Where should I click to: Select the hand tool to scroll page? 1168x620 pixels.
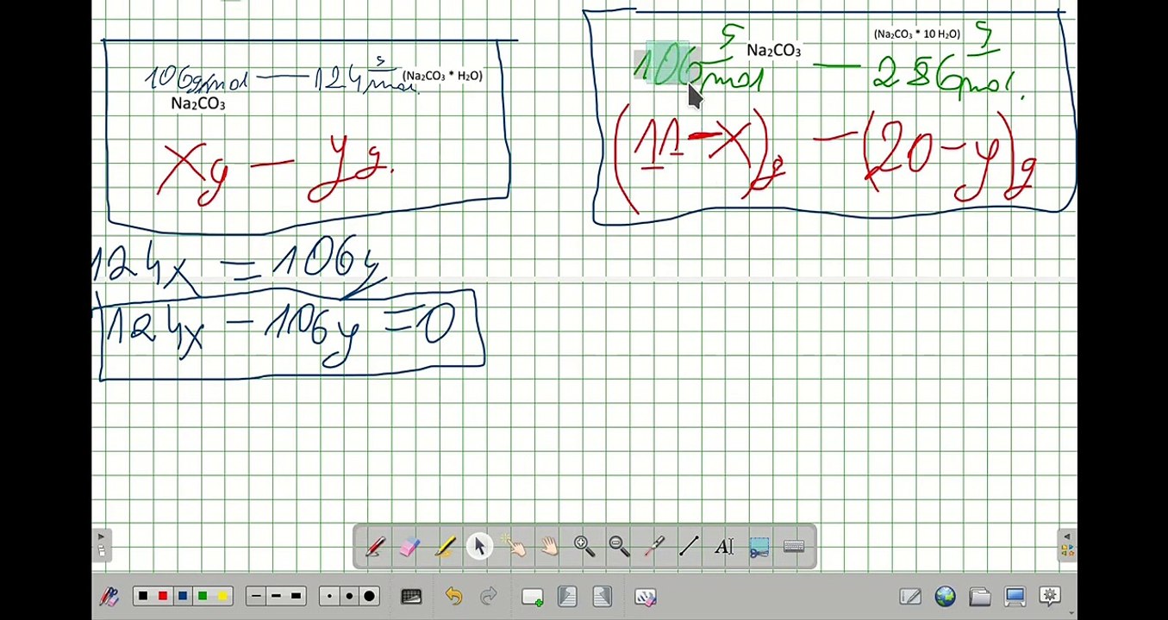550,547
